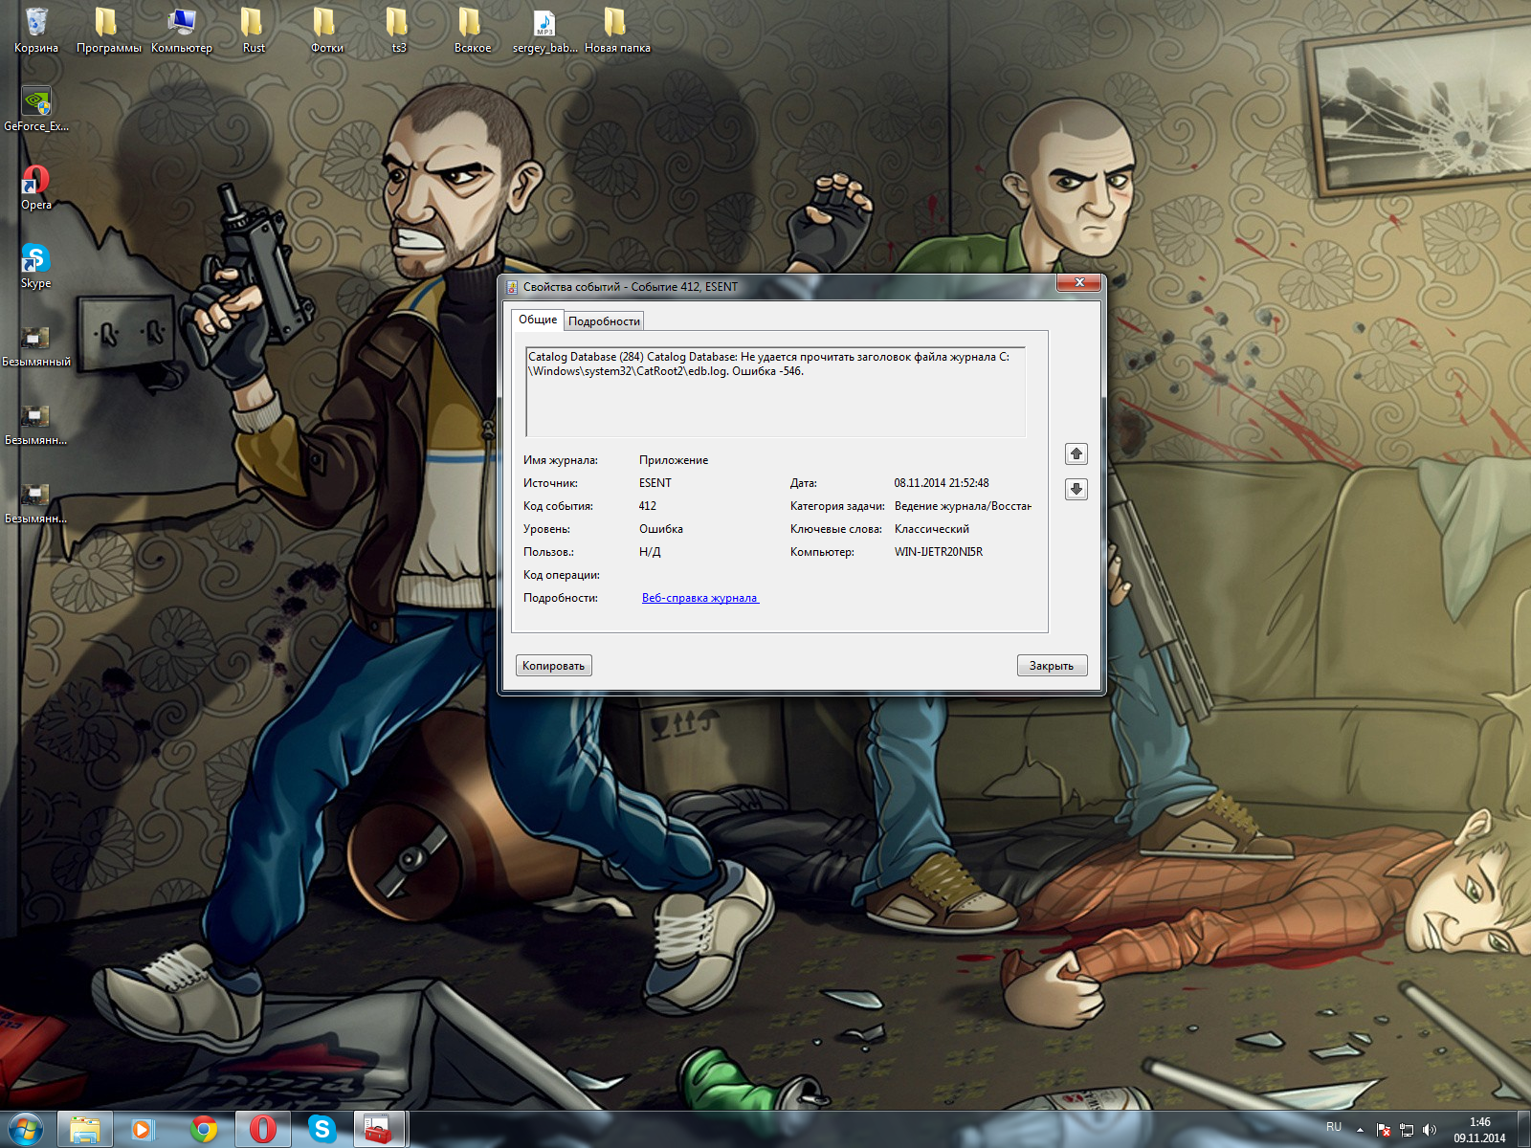The height and width of the screenshot is (1148, 1531).
Task: Open the Всякое folder icon
Action: click(472, 29)
